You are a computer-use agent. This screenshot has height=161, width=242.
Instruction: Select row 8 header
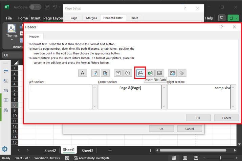(15, 105)
